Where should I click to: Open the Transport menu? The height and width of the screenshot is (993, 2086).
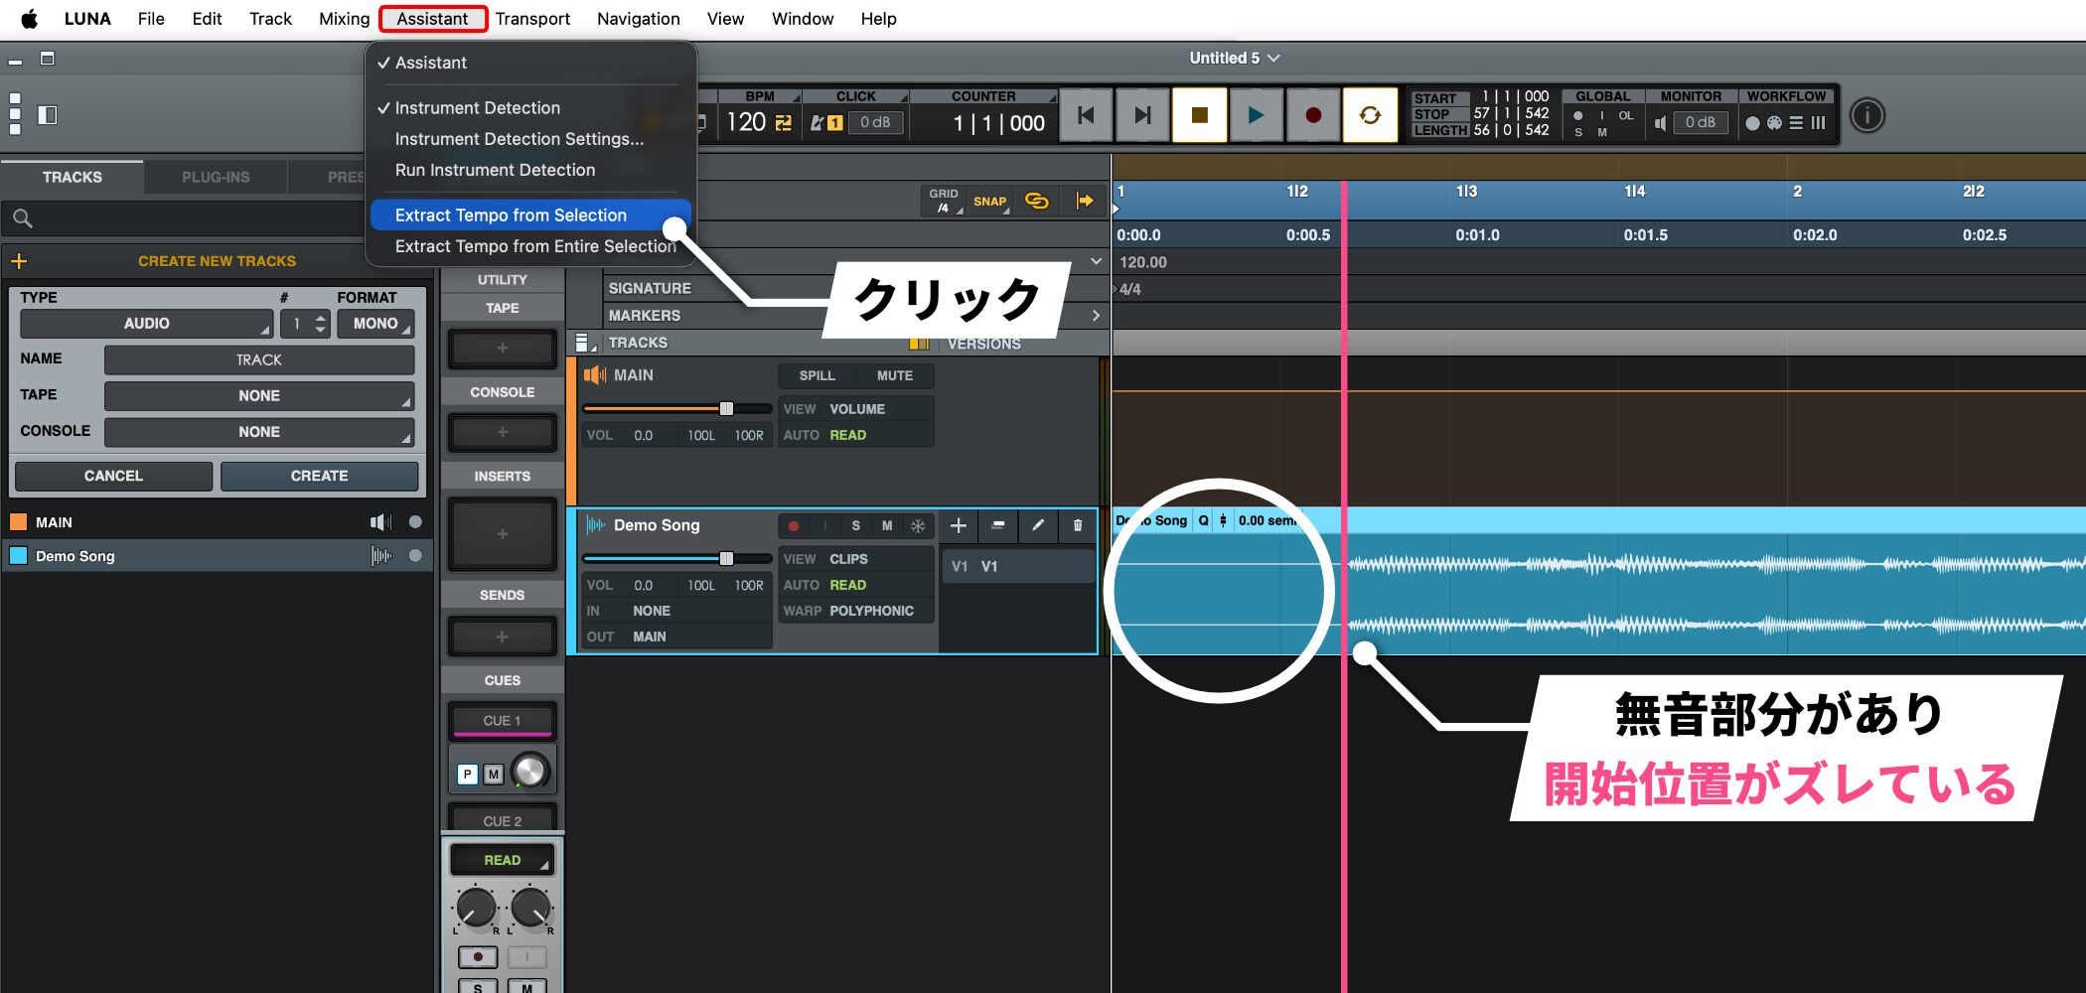coord(532,19)
